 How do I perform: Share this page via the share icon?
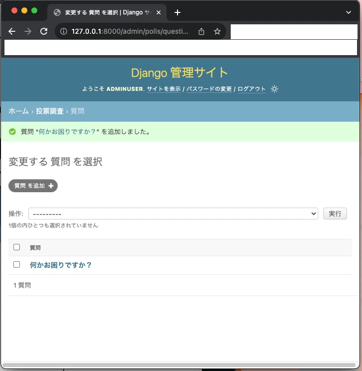[x=201, y=31]
